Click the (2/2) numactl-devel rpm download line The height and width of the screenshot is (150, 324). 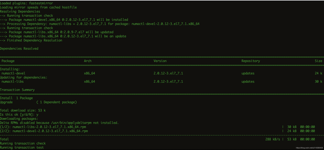(44, 131)
